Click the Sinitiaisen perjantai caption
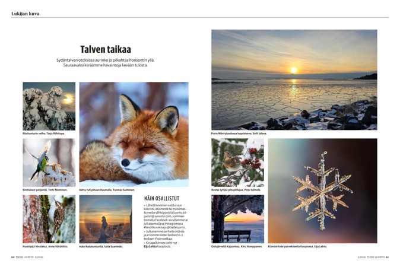400x267 pixels. coord(45,190)
